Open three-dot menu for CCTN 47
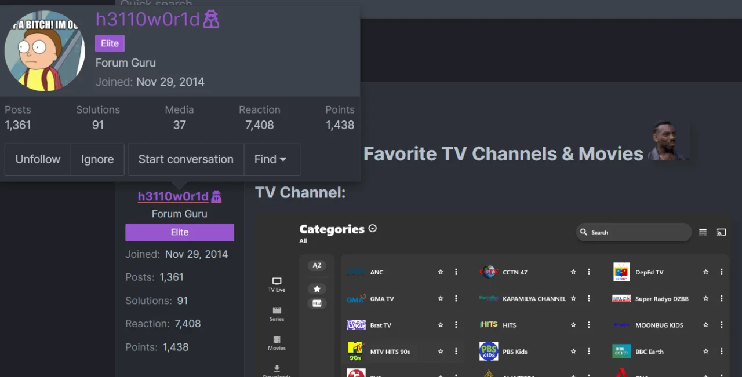The image size is (742, 377). point(589,272)
